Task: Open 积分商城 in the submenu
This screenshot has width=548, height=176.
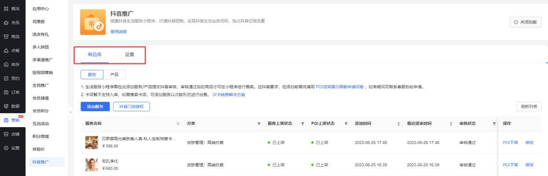Action: tap(40, 136)
